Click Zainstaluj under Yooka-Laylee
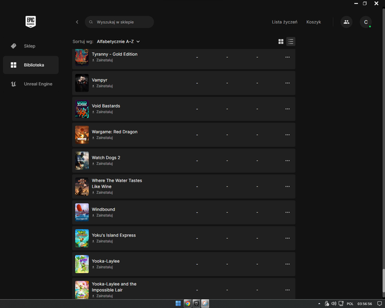 [102, 267]
